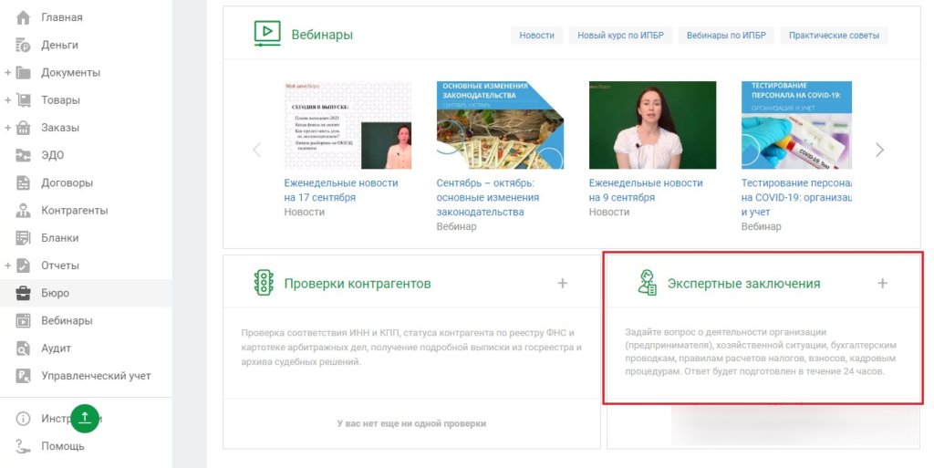Click plus next to Экспертные заключения

(x=882, y=284)
